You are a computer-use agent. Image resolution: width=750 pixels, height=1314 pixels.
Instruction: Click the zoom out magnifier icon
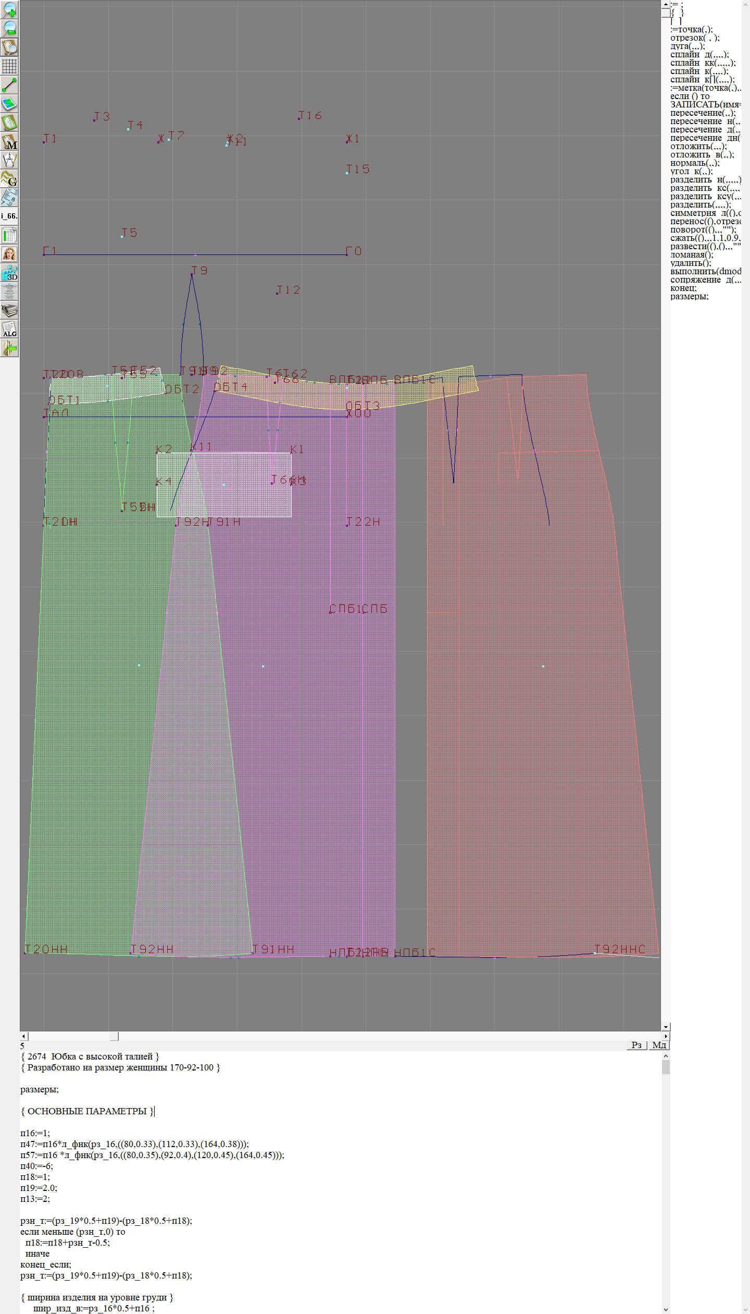9,28
